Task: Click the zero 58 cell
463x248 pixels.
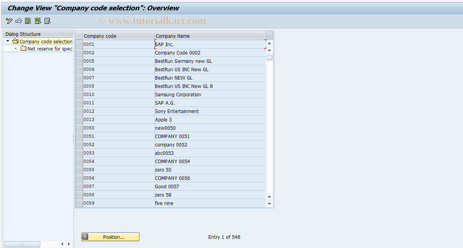Action: 210,195
